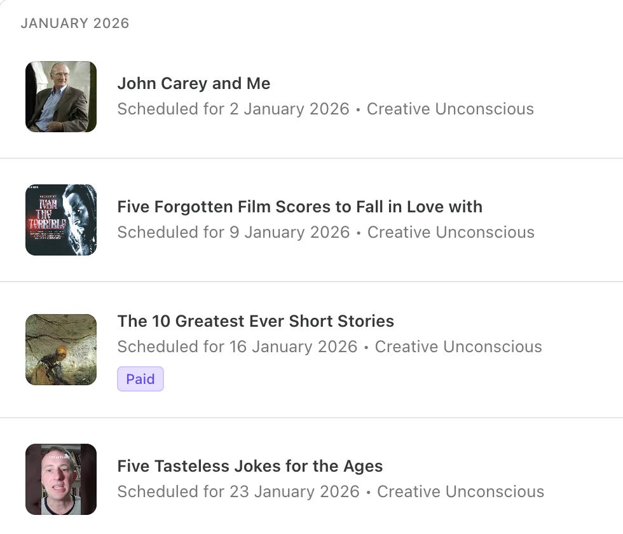Viewport: 623px width, 534px height.
Task: Select The 10 Greatest Ever Short Stories post
Action: click(x=256, y=321)
